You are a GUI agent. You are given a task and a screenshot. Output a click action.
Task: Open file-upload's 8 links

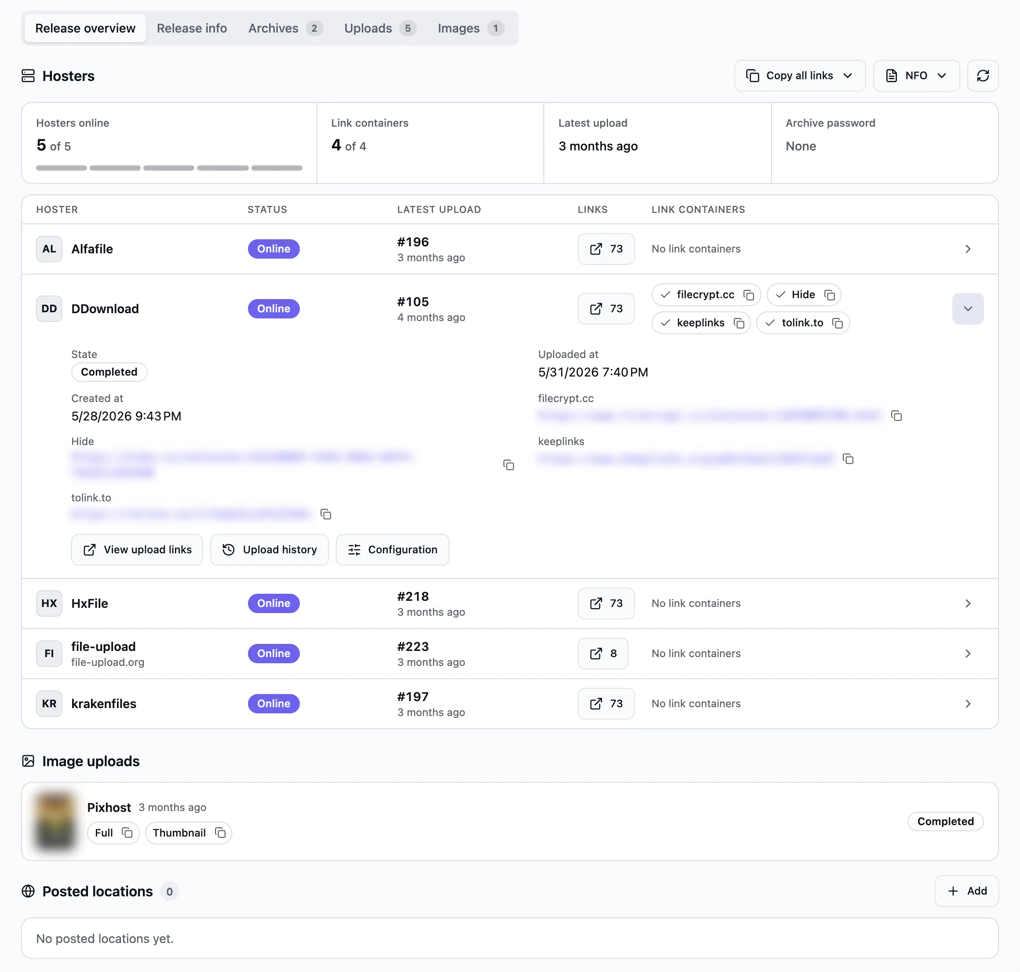pyautogui.click(x=602, y=654)
